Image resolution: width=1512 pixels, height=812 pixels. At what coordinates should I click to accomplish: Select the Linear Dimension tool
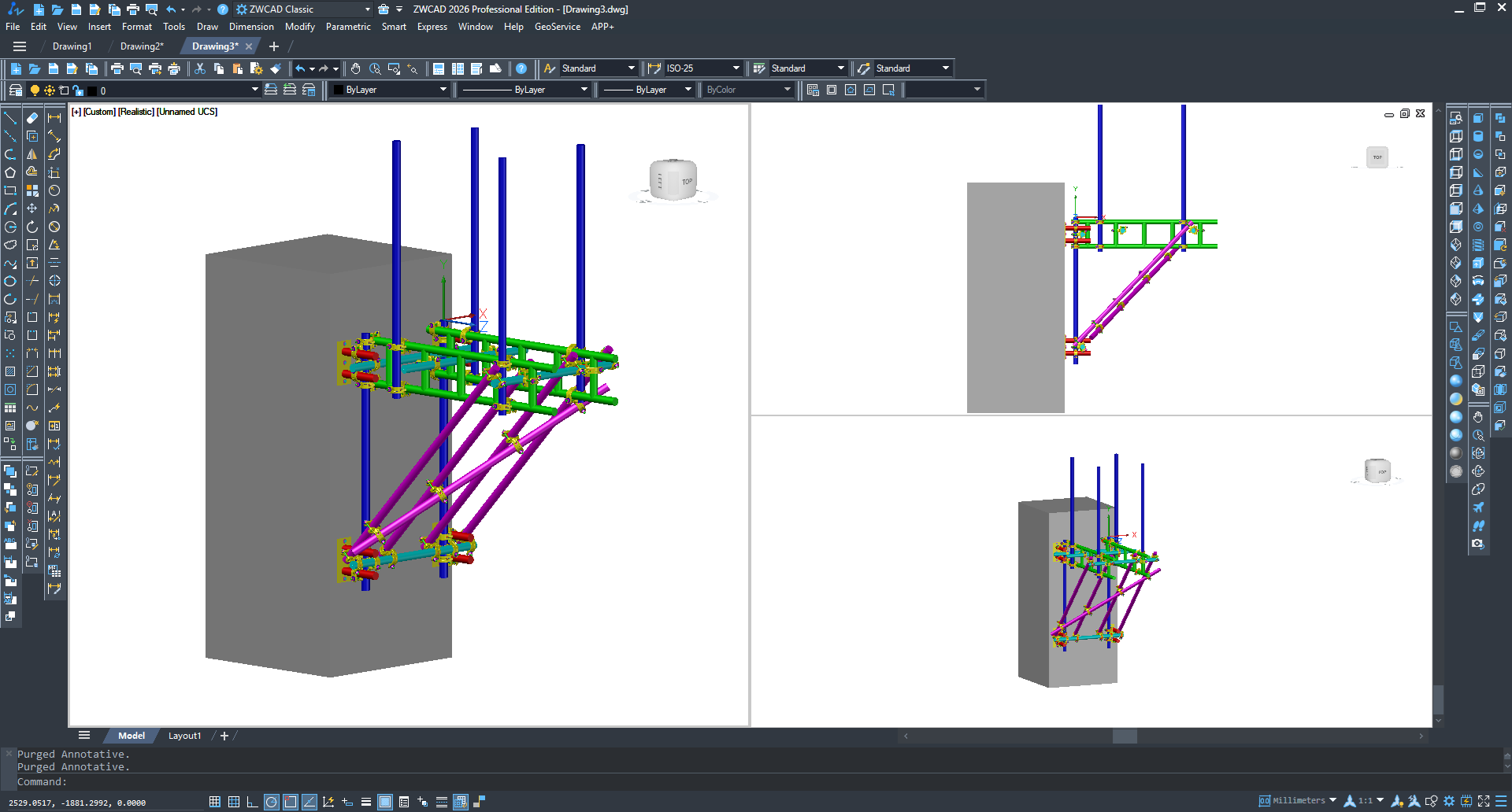point(54,118)
